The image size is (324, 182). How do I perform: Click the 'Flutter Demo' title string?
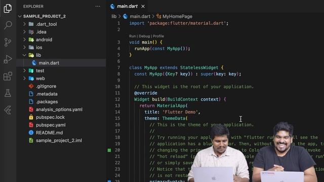[180, 112]
